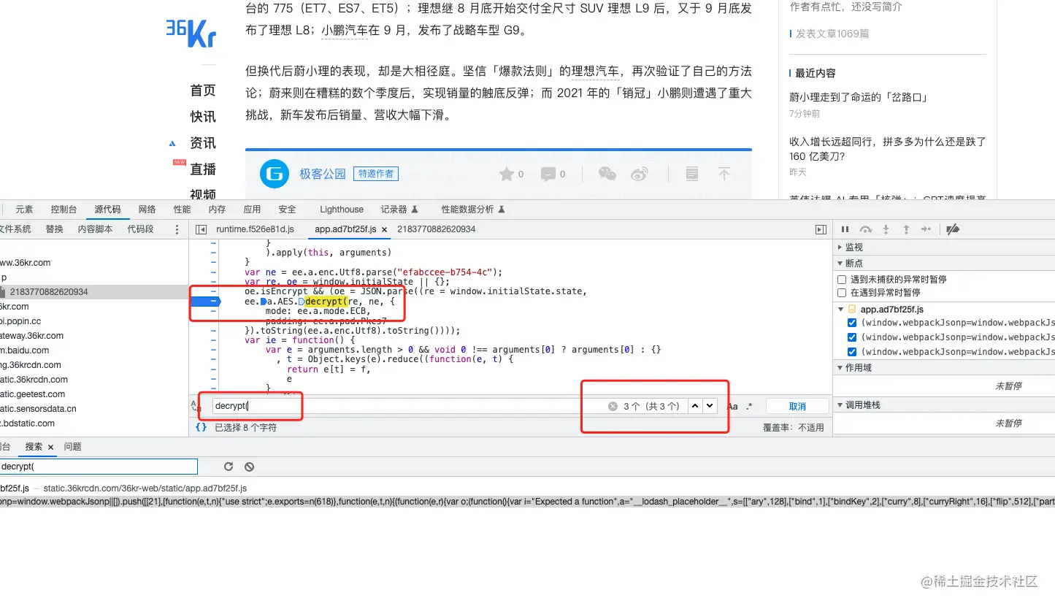Viewport: 1055px width, 606px height.
Task: Click the back-to-top arrow icon
Action: point(724,174)
